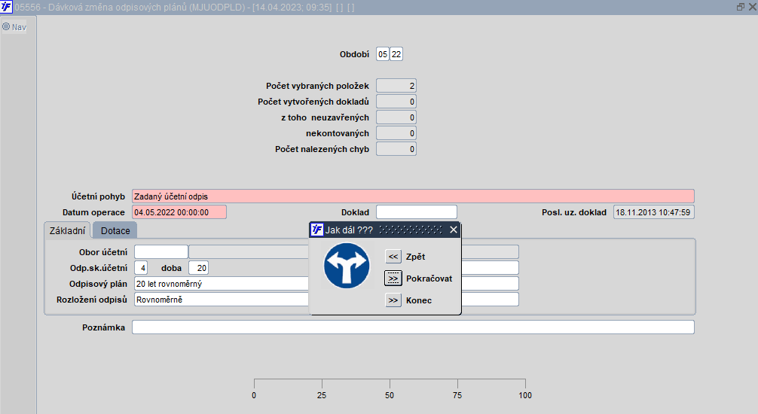Screen dimensions: 758x414
Task: Switch to the Dotace tab
Action: 115,230
